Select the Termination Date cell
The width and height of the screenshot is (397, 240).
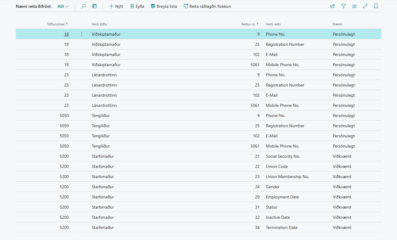[x=282, y=227]
